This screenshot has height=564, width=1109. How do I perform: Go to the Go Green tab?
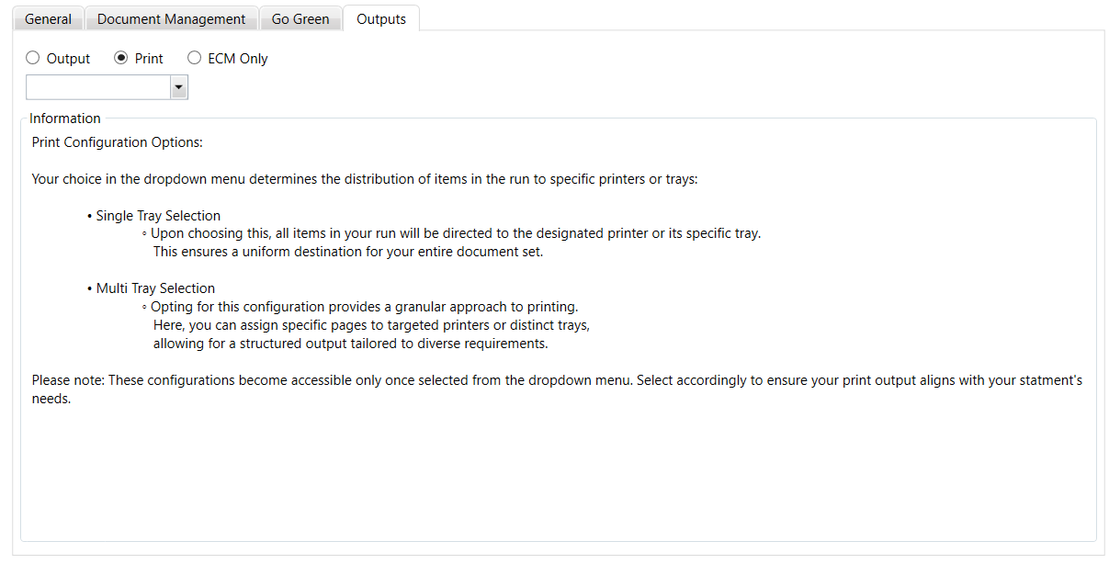[300, 18]
